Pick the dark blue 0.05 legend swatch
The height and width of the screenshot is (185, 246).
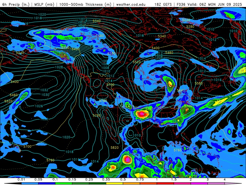pyautogui.click(x=47, y=183)
